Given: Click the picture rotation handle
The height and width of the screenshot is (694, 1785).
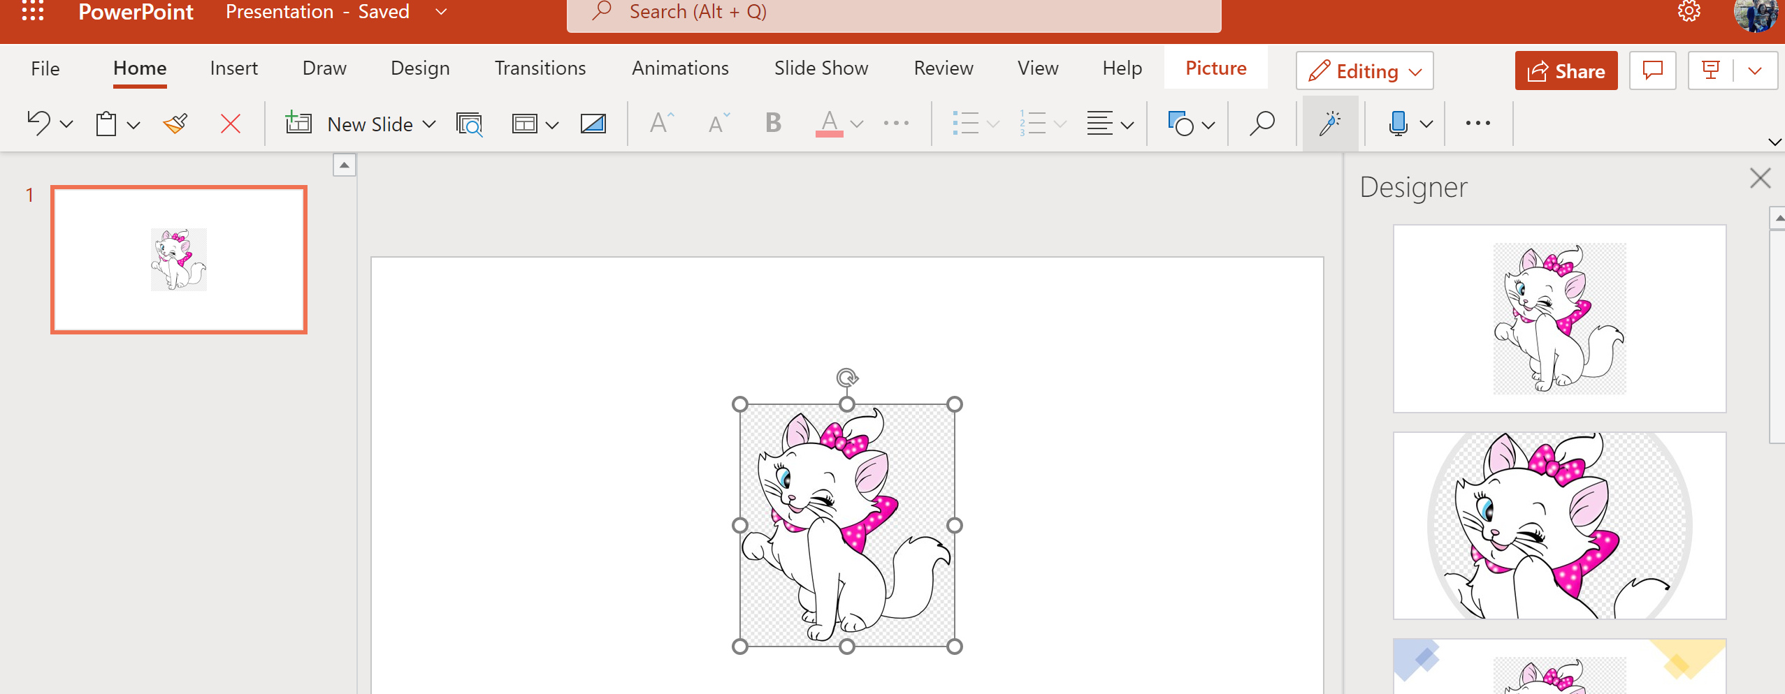Looking at the screenshot, I should click(x=847, y=378).
